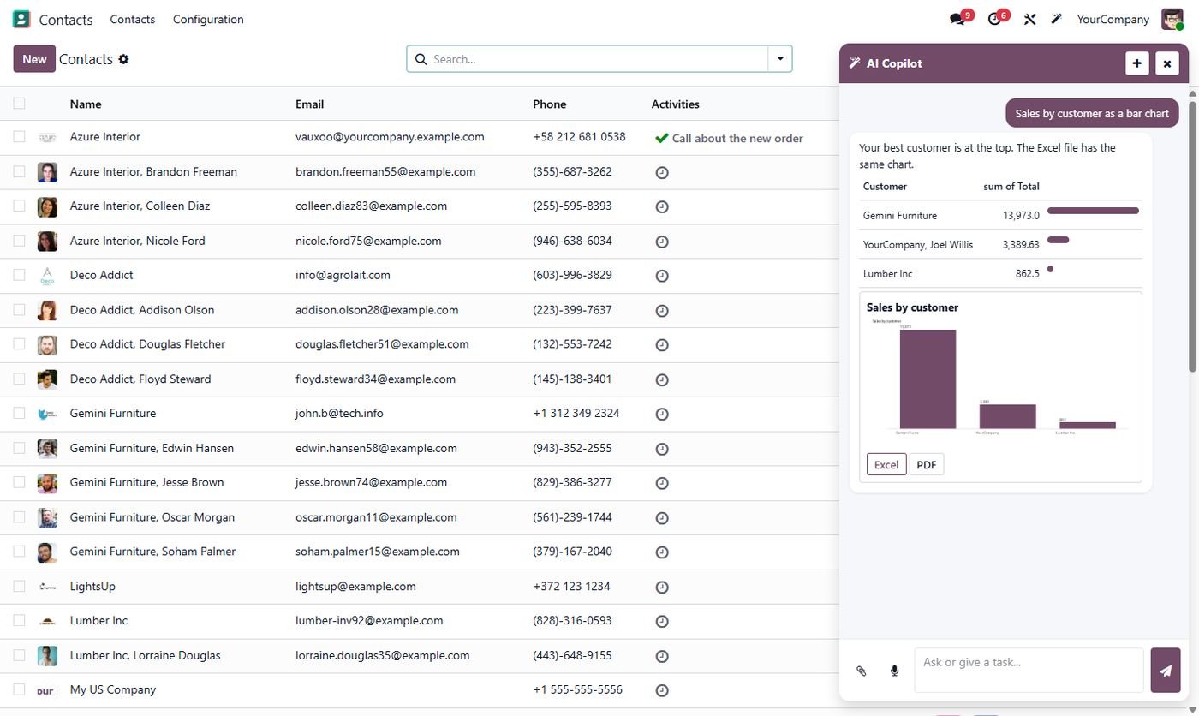
Task: Click the New contact button
Action: tap(34, 59)
